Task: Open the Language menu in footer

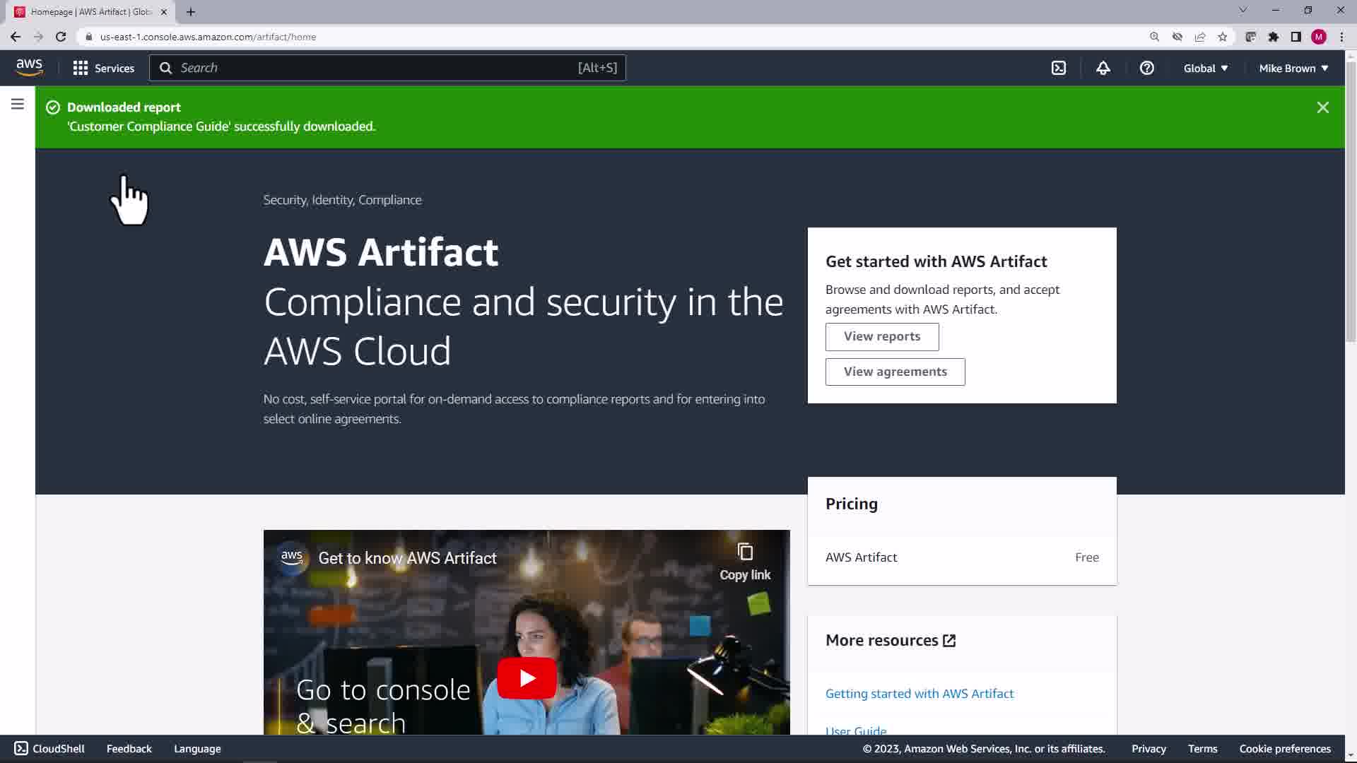Action: [x=197, y=748]
